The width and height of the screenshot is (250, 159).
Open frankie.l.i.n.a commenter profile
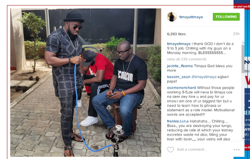tap(178, 121)
